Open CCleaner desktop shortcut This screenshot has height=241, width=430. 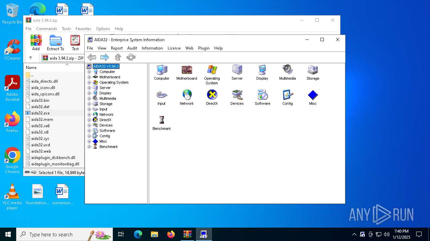[12, 50]
